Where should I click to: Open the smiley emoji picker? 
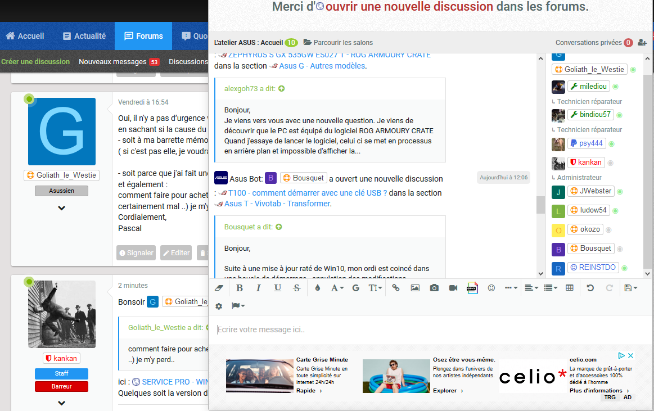pos(491,288)
